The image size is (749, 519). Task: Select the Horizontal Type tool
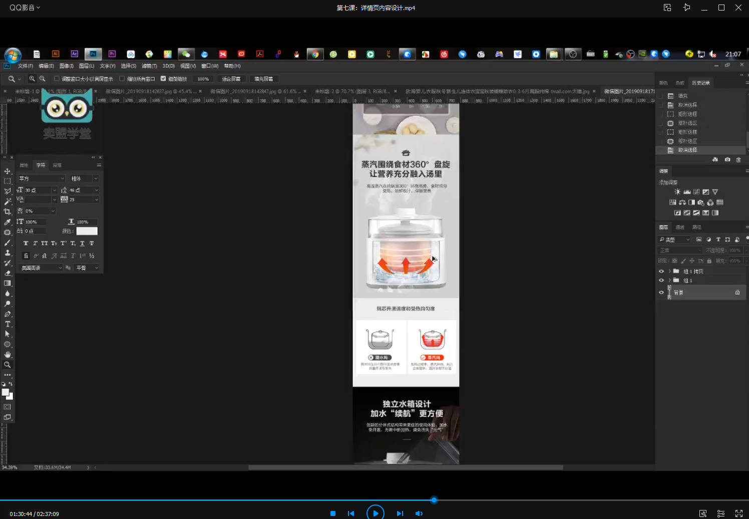[x=8, y=324]
